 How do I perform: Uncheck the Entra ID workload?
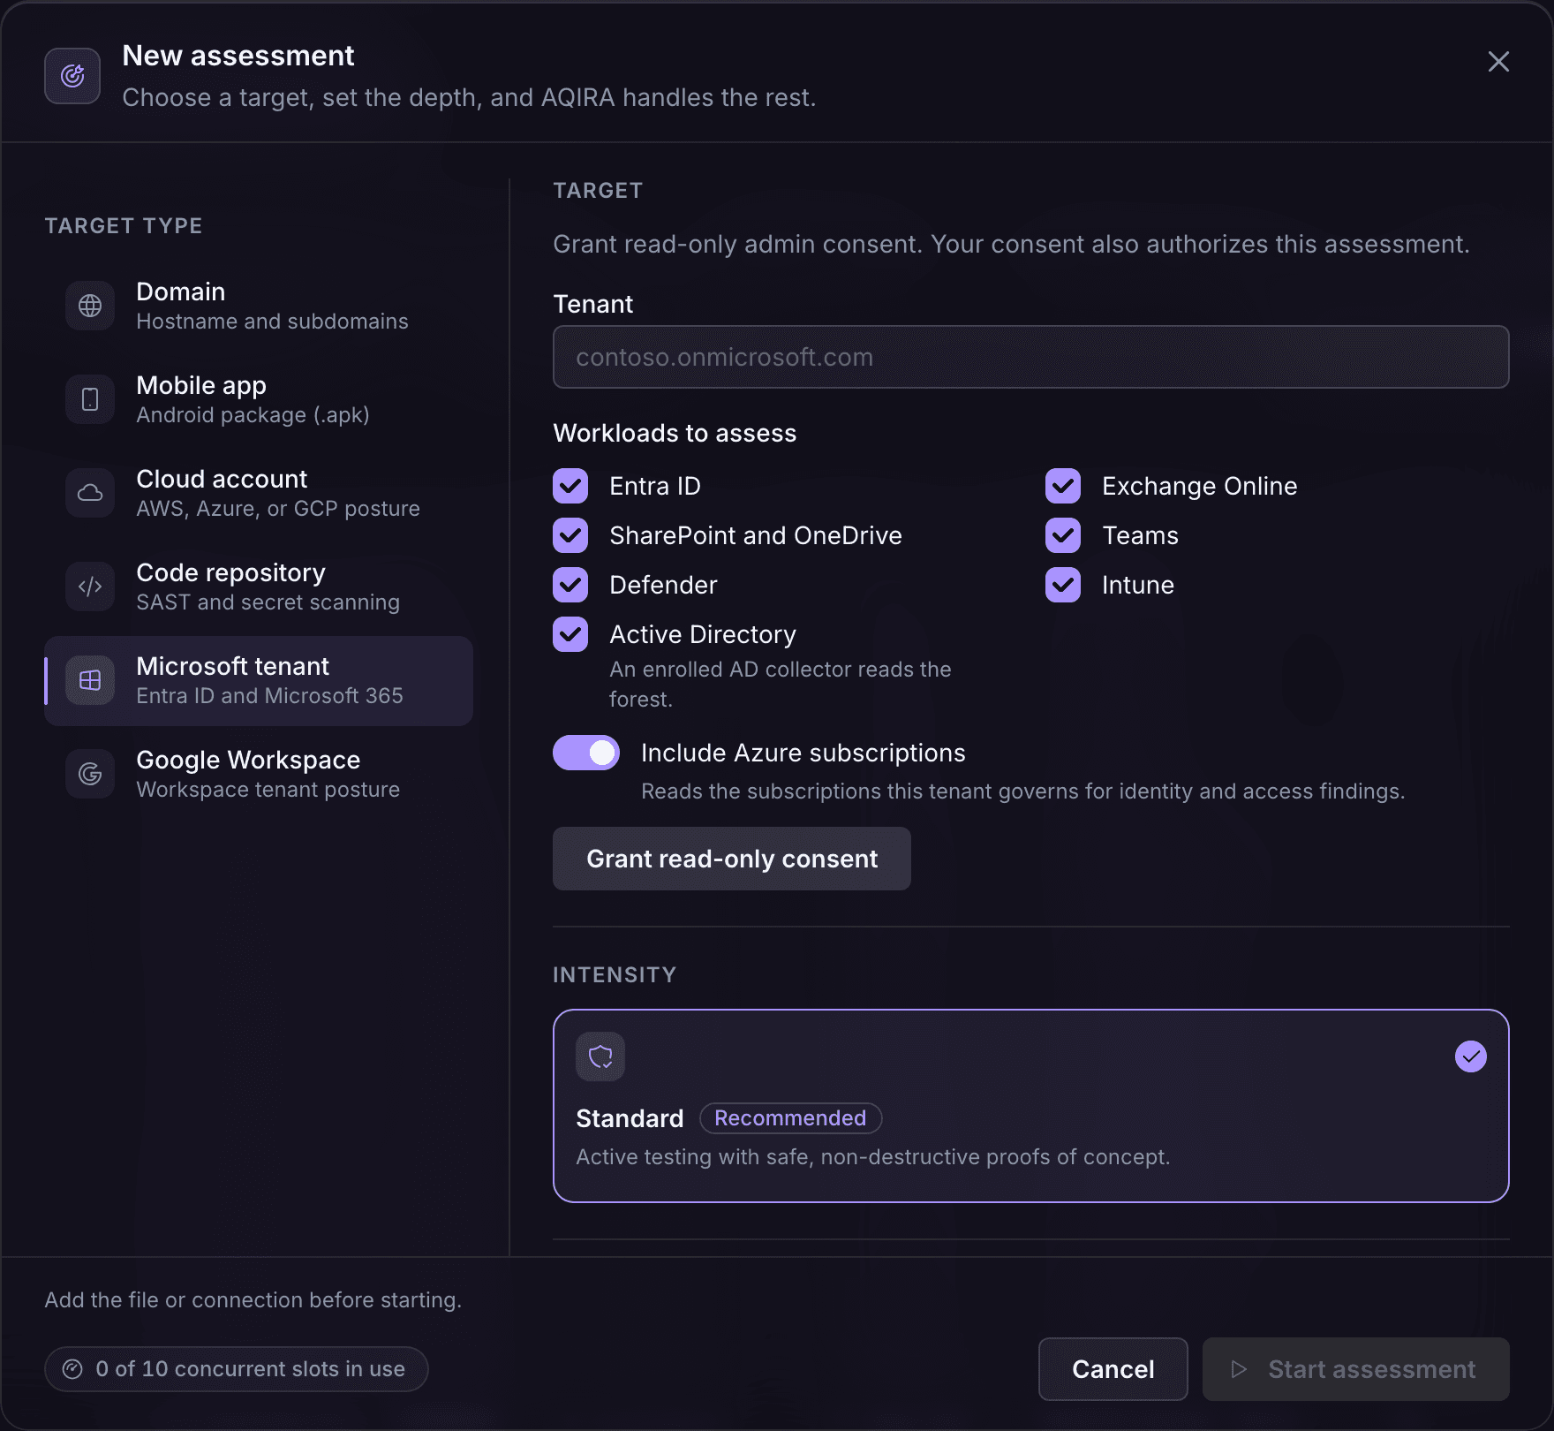click(x=570, y=486)
